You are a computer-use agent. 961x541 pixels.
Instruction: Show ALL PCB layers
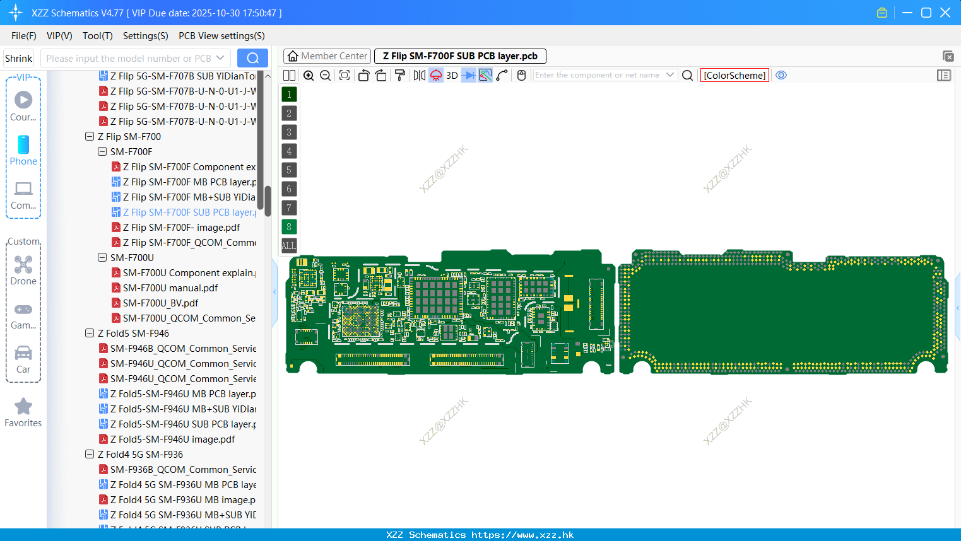[x=289, y=246]
